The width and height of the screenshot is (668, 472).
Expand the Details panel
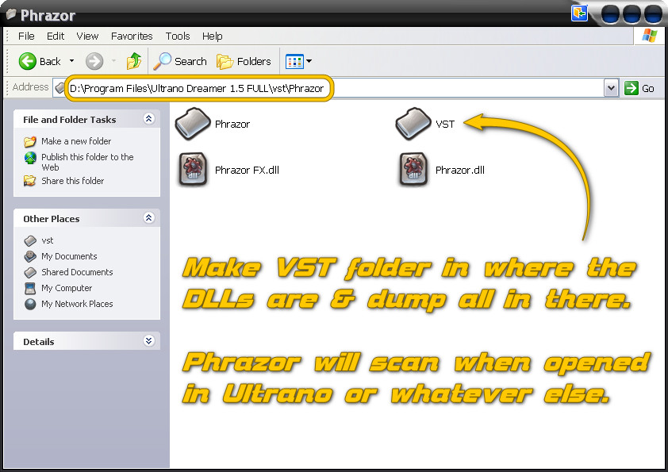coord(148,341)
